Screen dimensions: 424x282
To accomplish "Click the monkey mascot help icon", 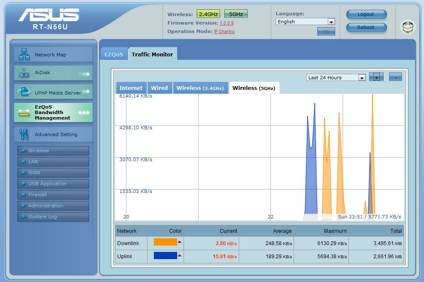I will (408, 27).
